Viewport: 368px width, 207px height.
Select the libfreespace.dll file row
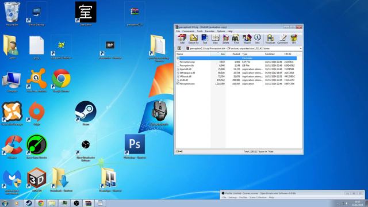(x=236, y=73)
